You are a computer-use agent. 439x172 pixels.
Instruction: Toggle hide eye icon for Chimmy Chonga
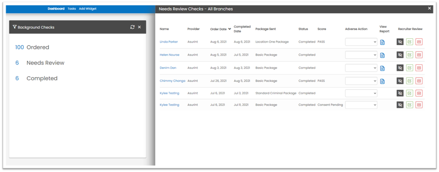[400, 81]
